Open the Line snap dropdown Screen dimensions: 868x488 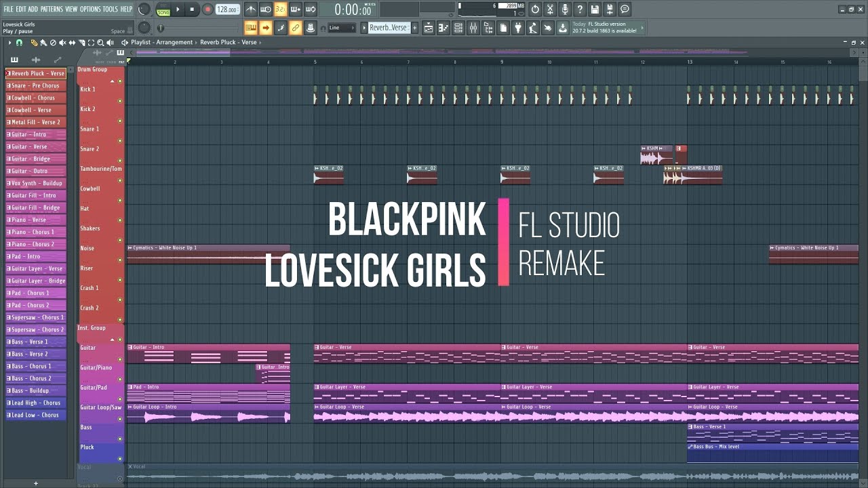point(342,28)
